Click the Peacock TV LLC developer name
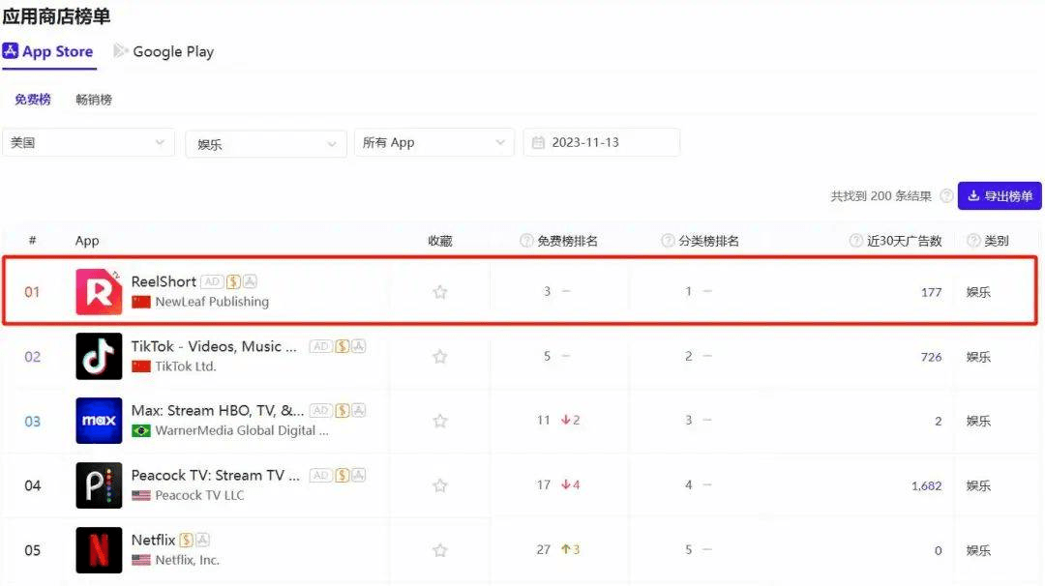The image size is (1045, 586). 199,495
